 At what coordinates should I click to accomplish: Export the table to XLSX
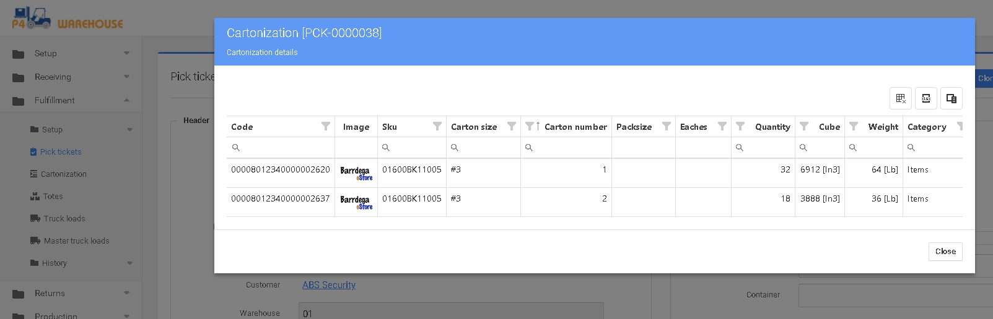click(926, 98)
